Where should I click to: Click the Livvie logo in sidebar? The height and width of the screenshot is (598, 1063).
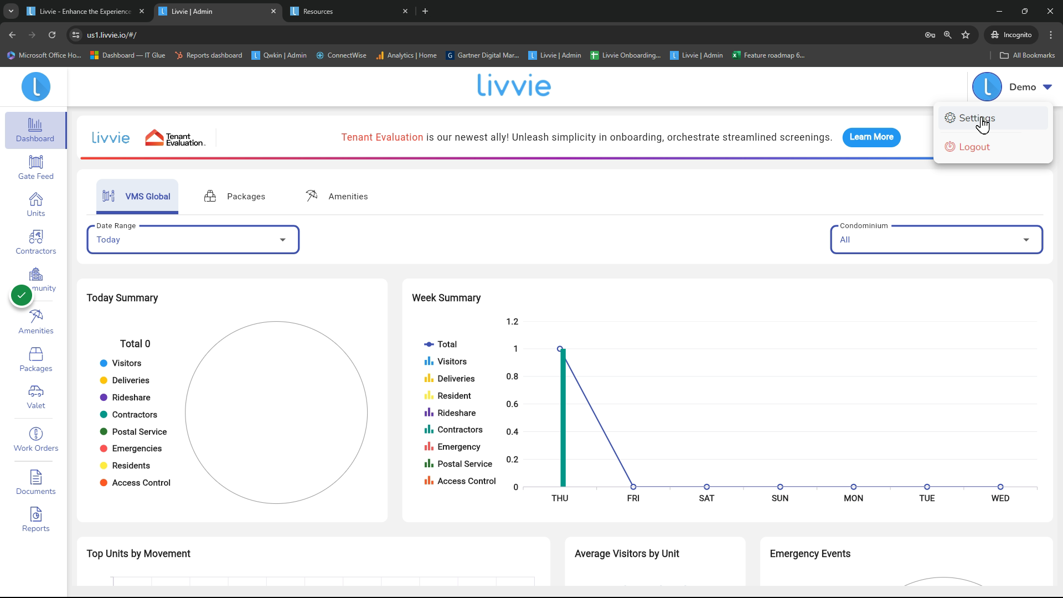click(x=36, y=87)
